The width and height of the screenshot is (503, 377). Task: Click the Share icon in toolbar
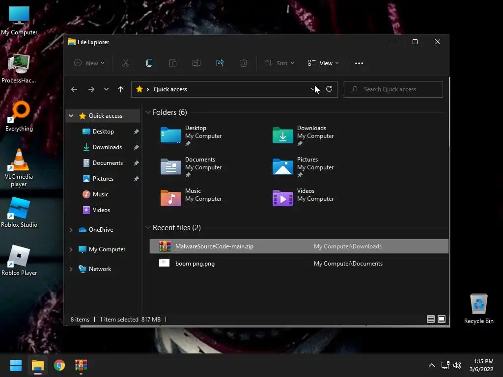(x=220, y=63)
